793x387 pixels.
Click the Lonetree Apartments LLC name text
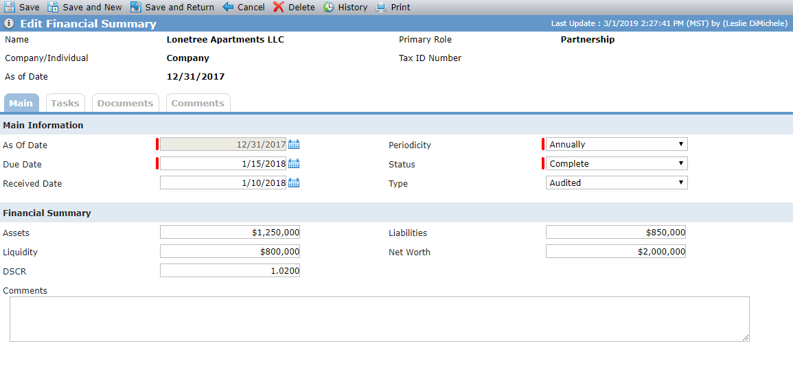(225, 39)
